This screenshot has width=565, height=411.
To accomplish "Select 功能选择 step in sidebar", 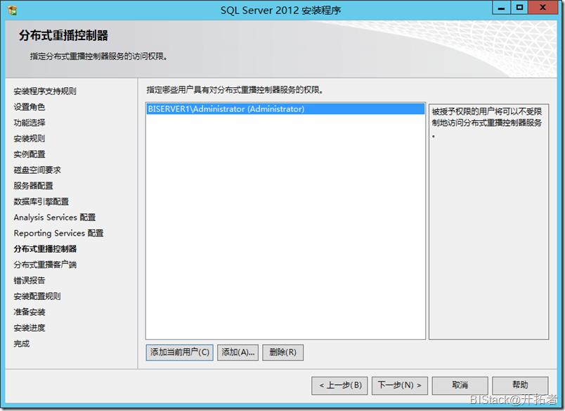I will 30,122.
